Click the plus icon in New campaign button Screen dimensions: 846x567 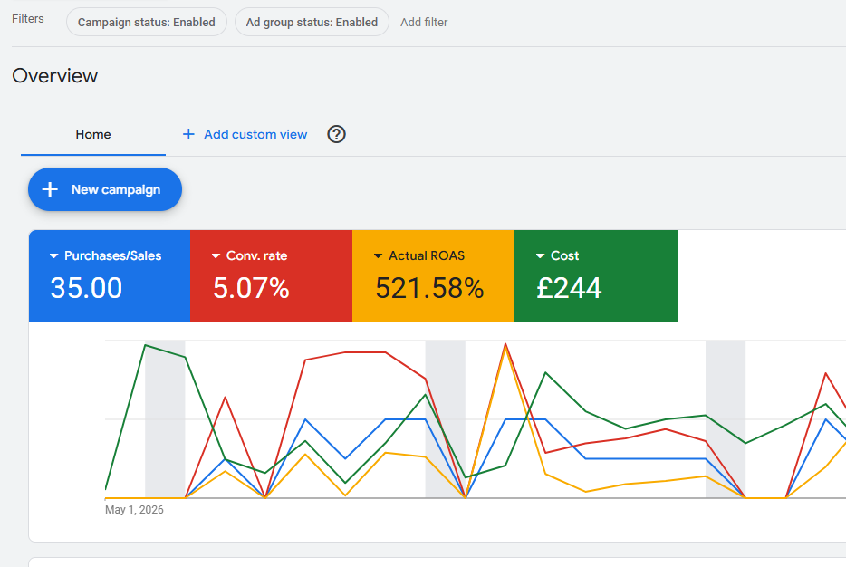pyautogui.click(x=50, y=189)
